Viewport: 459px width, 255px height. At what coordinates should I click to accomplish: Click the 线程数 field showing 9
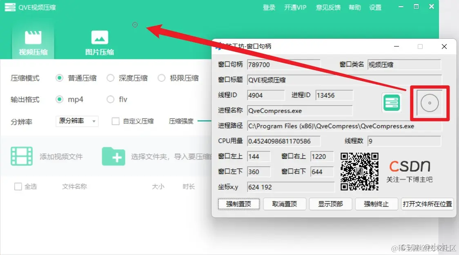tap(404, 141)
